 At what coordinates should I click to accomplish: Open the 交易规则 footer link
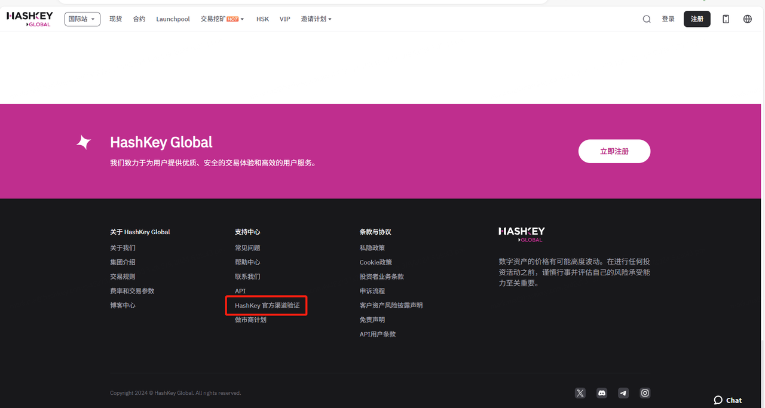pyautogui.click(x=123, y=277)
